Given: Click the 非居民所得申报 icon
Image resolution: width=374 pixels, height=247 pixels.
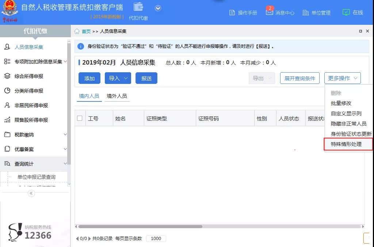Looking at the screenshot, I should (x=8, y=105).
